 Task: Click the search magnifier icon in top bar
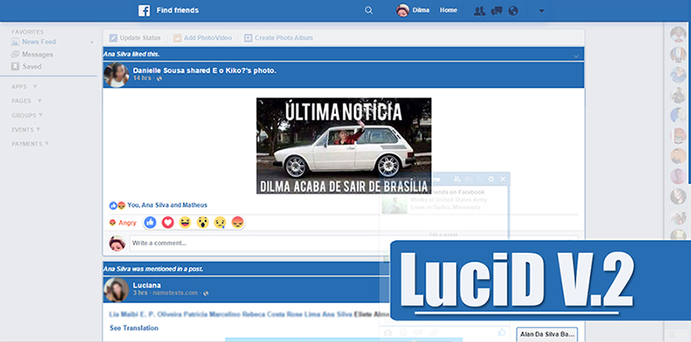(369, 10)
